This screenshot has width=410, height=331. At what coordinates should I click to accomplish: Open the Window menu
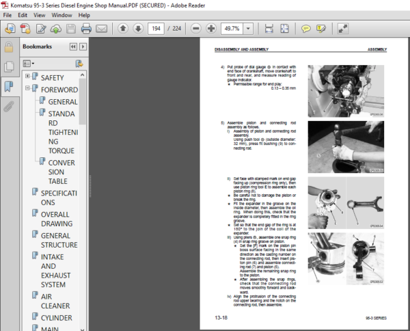coord(61,15)
